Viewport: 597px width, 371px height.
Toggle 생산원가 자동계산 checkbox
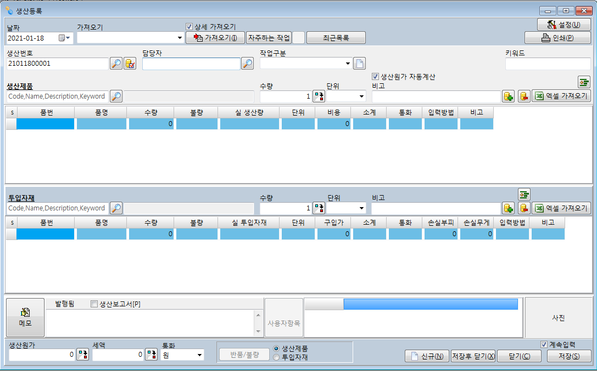375,77
